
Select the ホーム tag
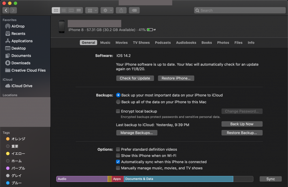[x=14, y=161]
